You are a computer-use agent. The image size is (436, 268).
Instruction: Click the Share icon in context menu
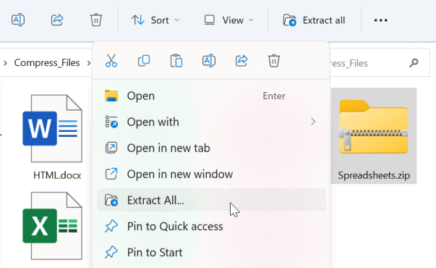tap(241, 61)
